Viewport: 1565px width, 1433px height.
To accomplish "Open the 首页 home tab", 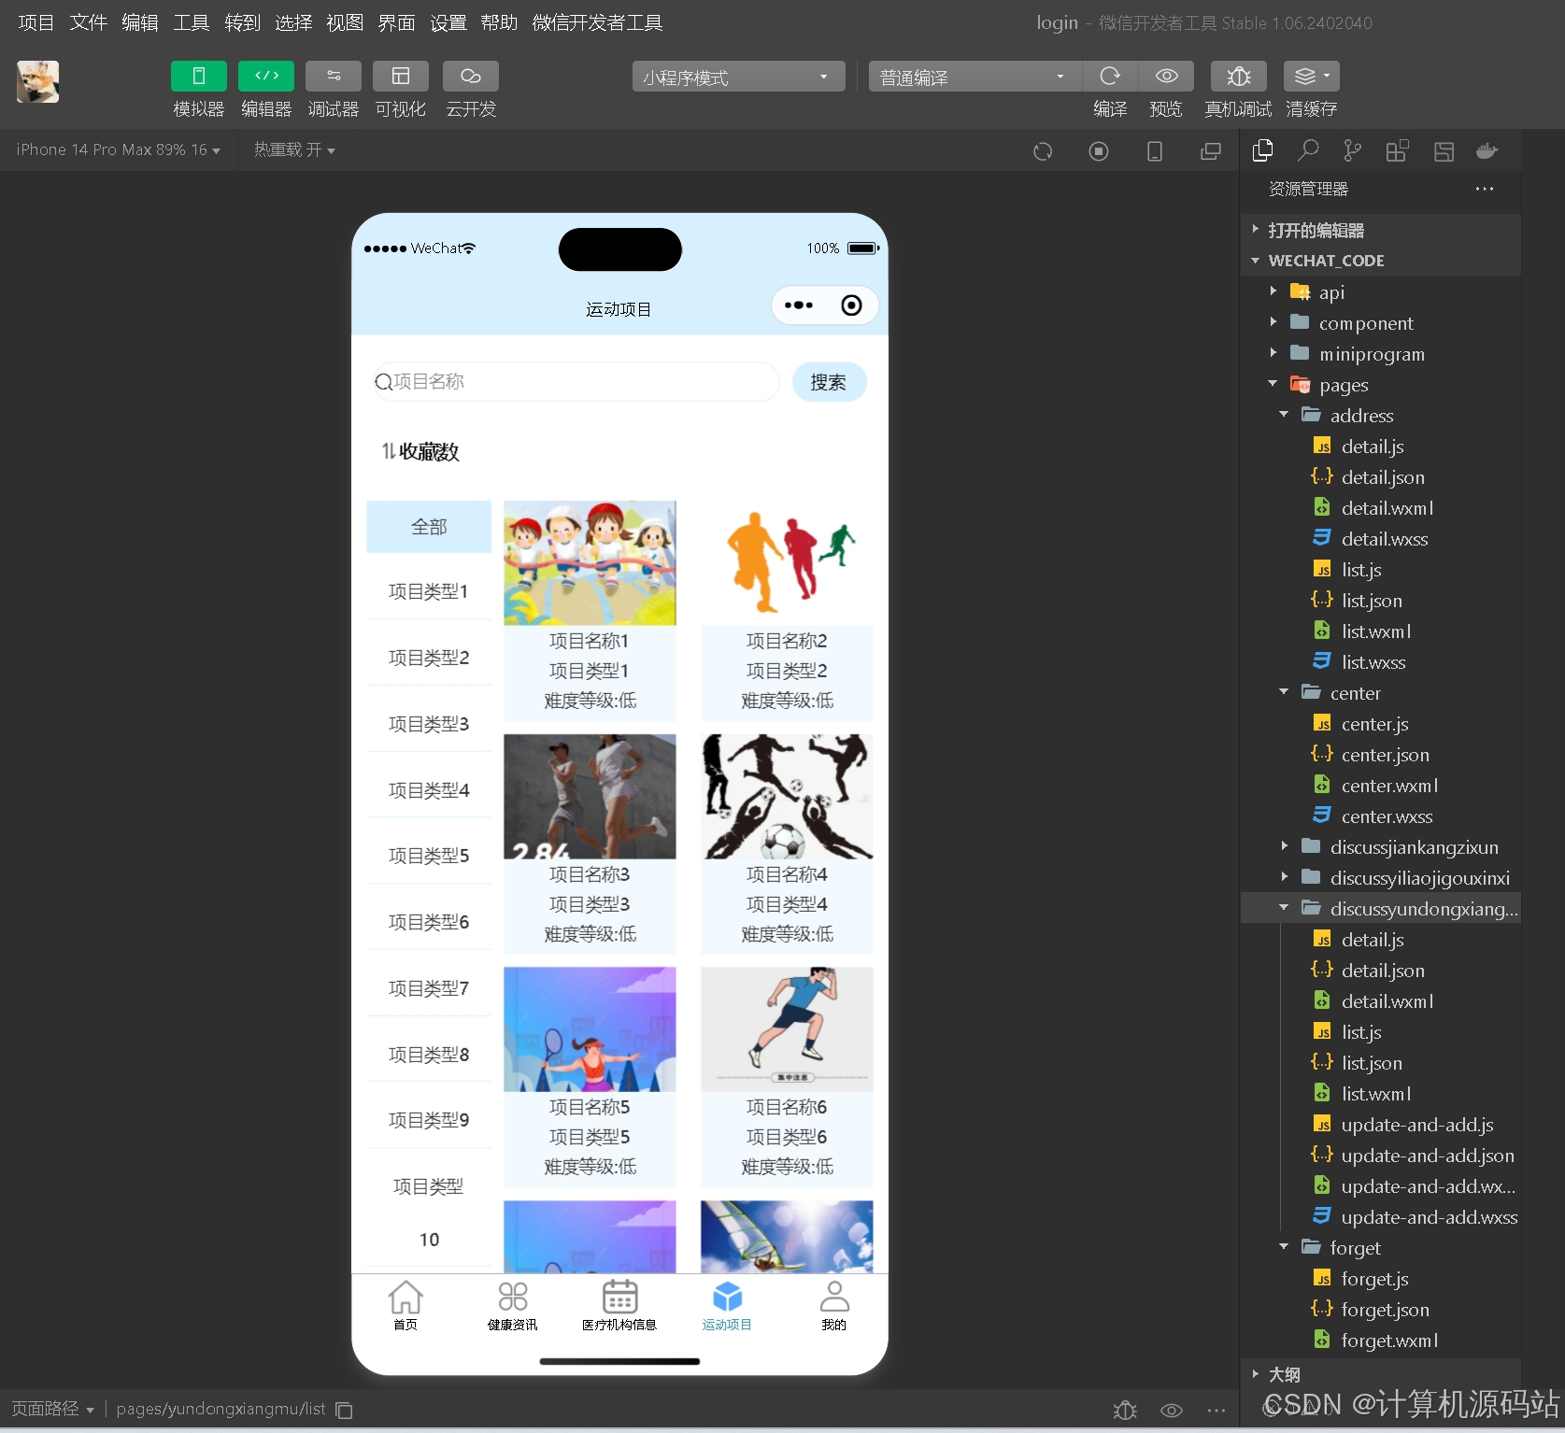I will (405, 1305).
